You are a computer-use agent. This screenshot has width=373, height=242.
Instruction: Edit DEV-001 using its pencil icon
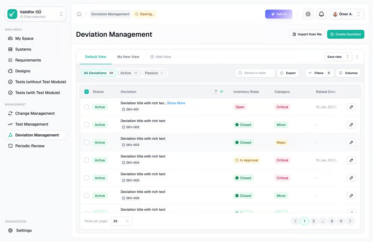pyautogui.click(x=351, y=107)
